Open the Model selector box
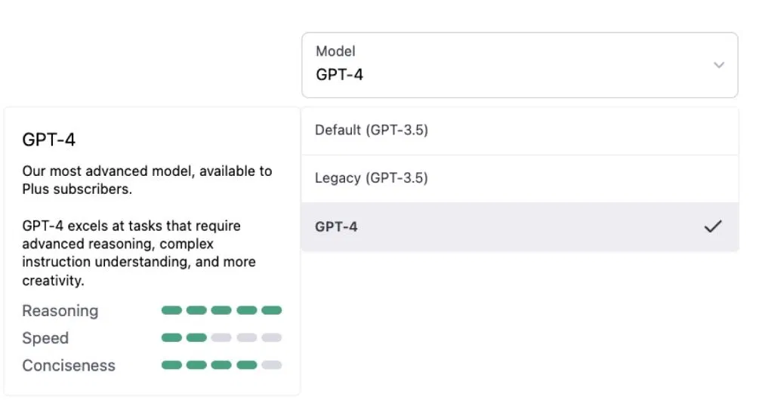This screenshot has height=403, width=762. coord(519,65)
